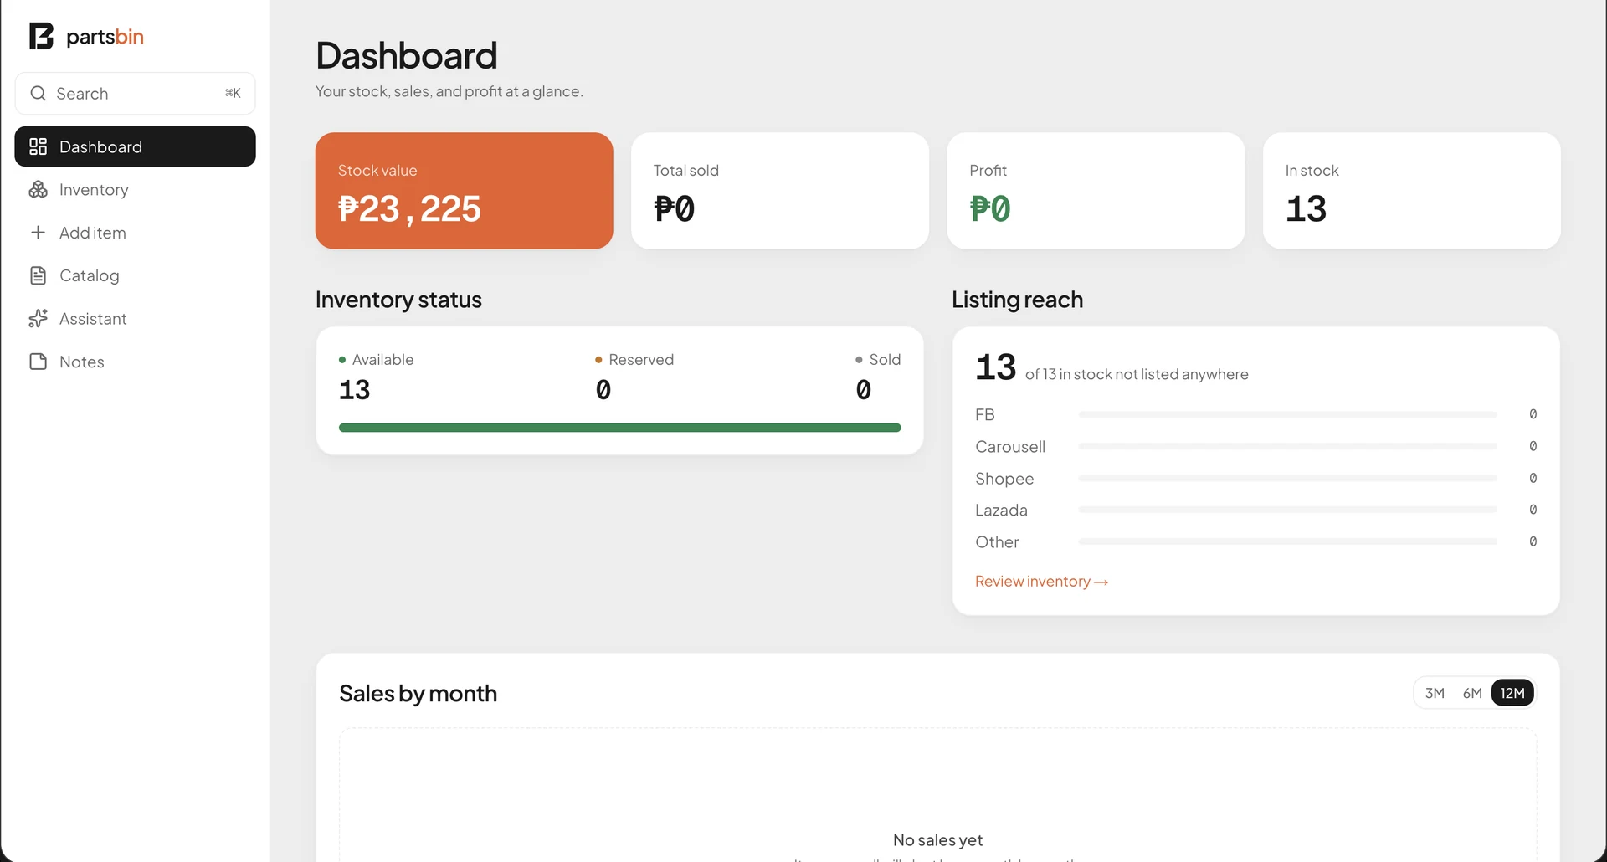The image size is (1607, 862).
Task: Click the Add item plus icon
Action: pos(38,232)
